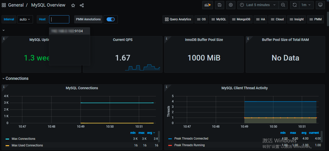Open the PMM dashboards menu
This screenshot has height=151, width=329.
click(x=315, y=19)
